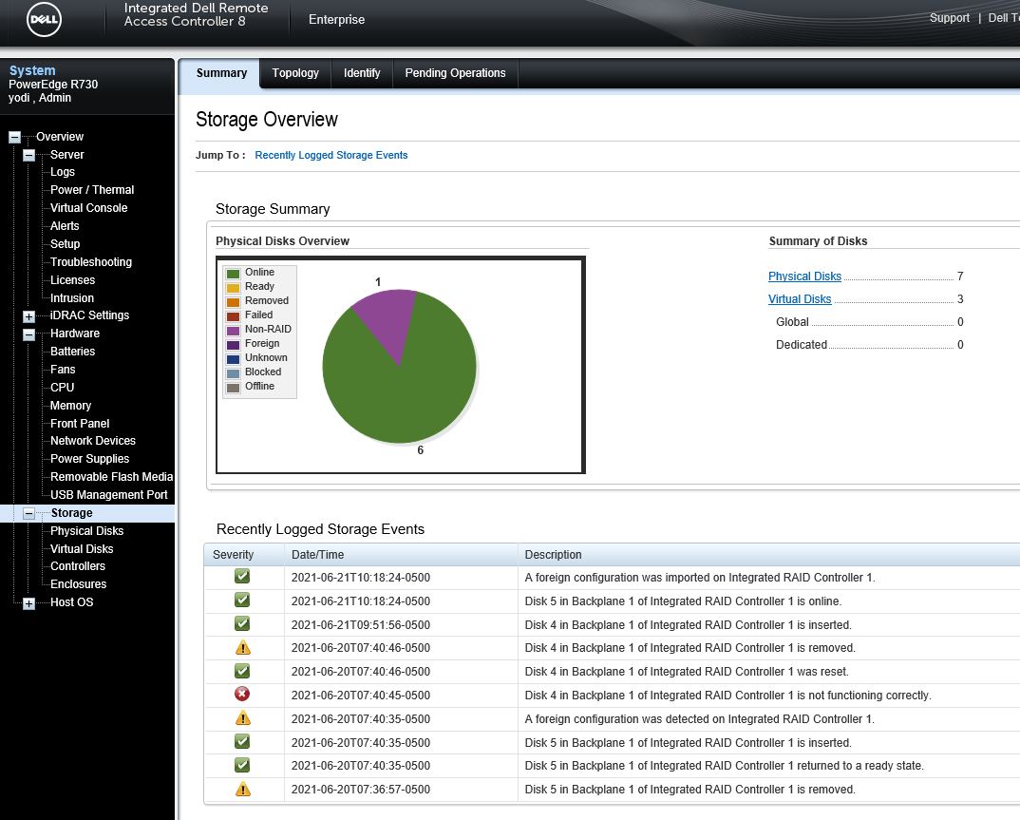The width and height of the screenshot is (1020, 820).
Task: Click success icon for Disk 5 returned to ready state
Action: pyautogui.click(x=242, y=765)
